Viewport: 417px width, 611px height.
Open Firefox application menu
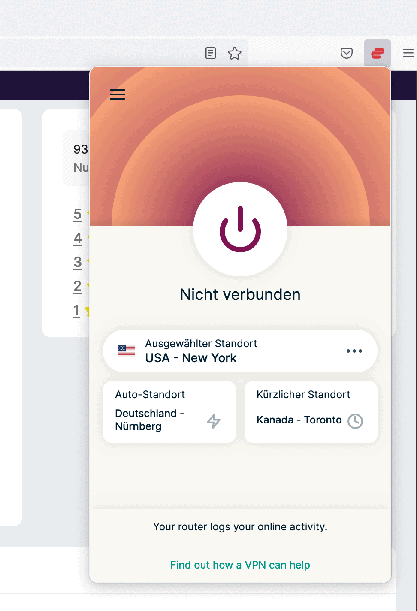pyautogui.click(x=408, y=53)
